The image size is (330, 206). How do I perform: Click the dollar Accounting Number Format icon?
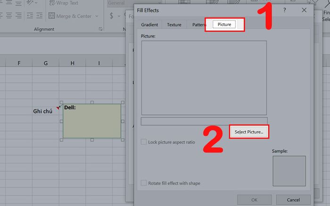tap(112, 16)
